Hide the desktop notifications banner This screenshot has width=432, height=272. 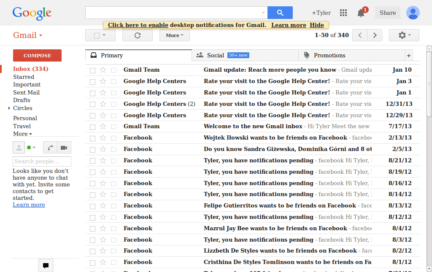[317, 25]
